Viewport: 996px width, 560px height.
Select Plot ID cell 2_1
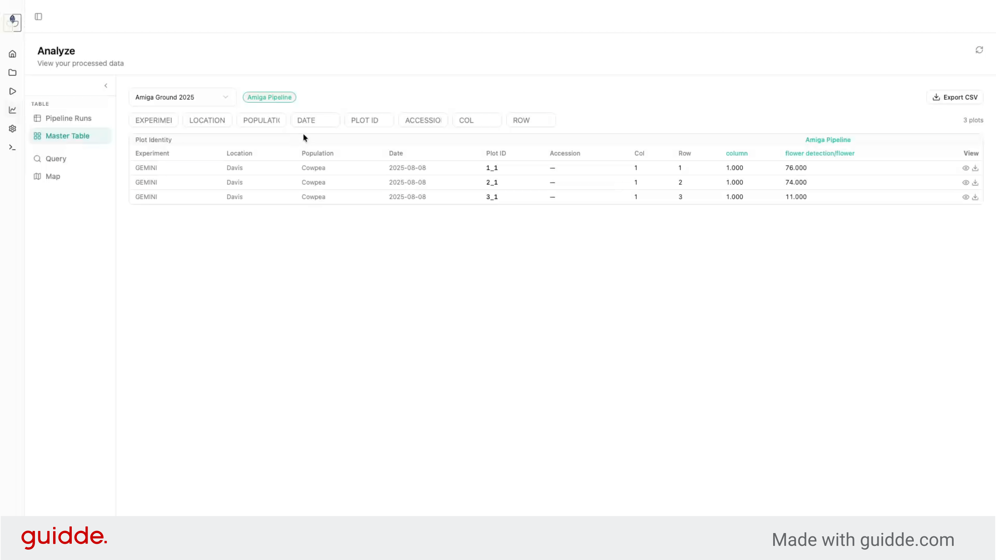(492, 182)
